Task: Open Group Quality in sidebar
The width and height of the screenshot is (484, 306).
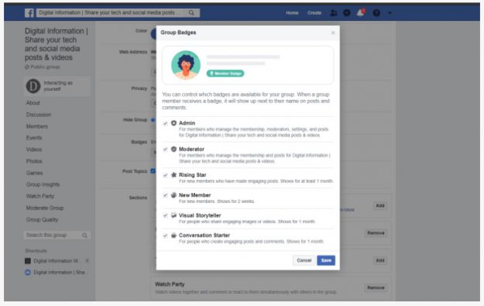Action: pyautogui.click(x=42, y=219)
